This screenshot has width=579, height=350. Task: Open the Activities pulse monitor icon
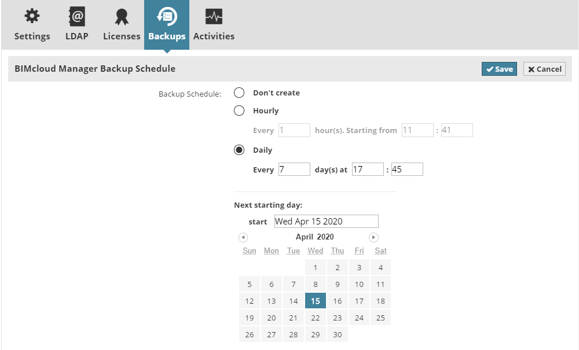pos(214,17)
